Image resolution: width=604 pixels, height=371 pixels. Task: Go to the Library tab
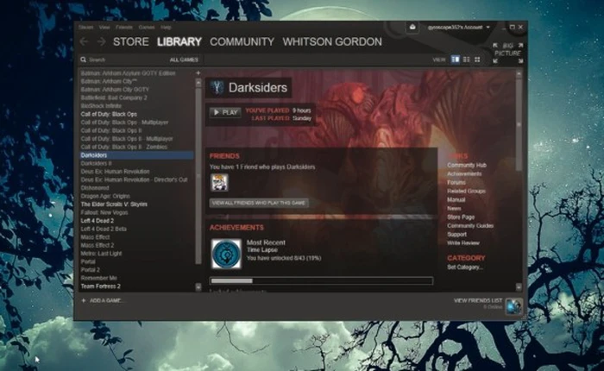179,41
